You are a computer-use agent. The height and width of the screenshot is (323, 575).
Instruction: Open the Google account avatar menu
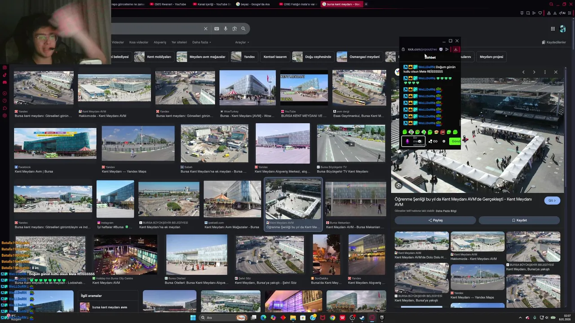[563, 29]
